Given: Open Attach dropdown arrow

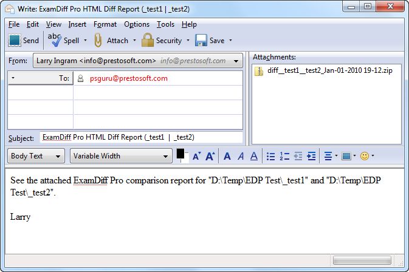Looking at the screenshot, I should pos(134,41).
